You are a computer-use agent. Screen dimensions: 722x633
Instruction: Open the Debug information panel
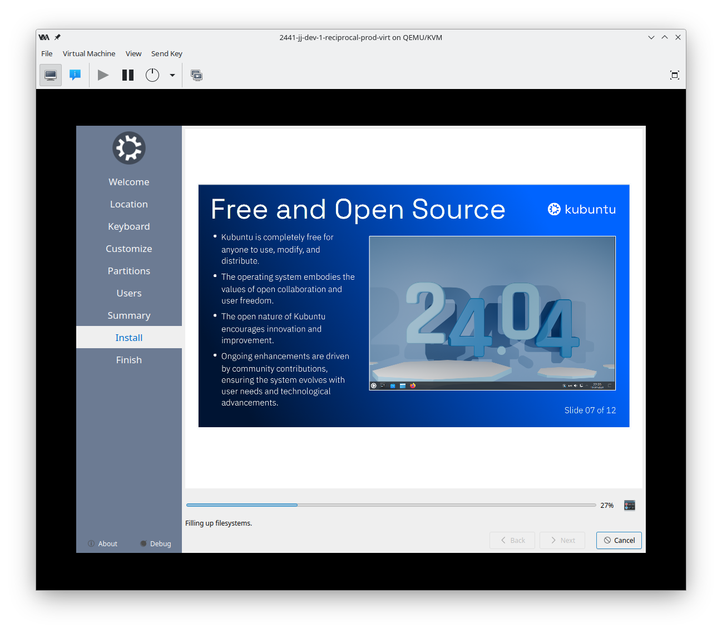[x=156, y=543]
